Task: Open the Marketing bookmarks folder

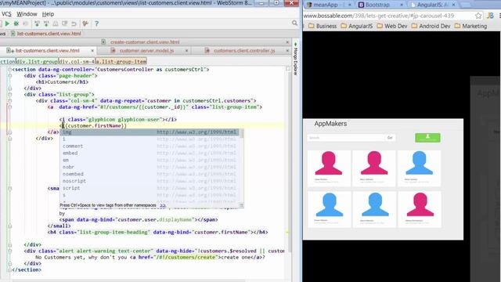Action: point(470,26)
